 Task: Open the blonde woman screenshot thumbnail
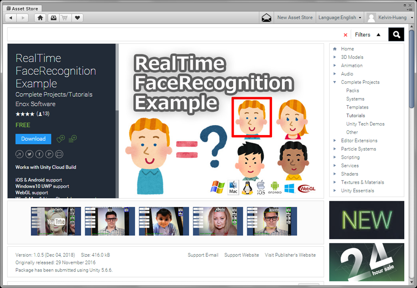(x=218, y=221)
